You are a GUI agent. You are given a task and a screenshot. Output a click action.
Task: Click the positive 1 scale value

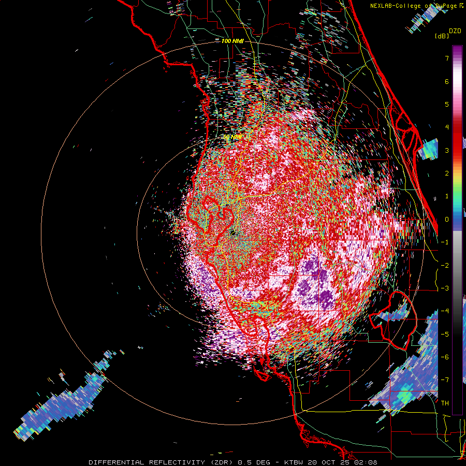coord(447,196)
